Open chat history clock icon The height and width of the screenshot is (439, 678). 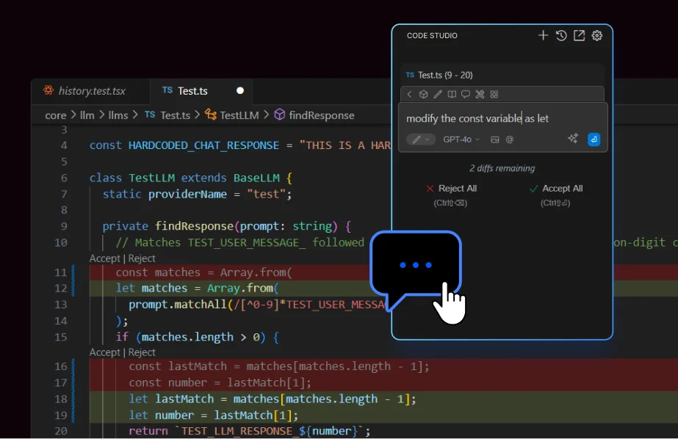[561, 35]
